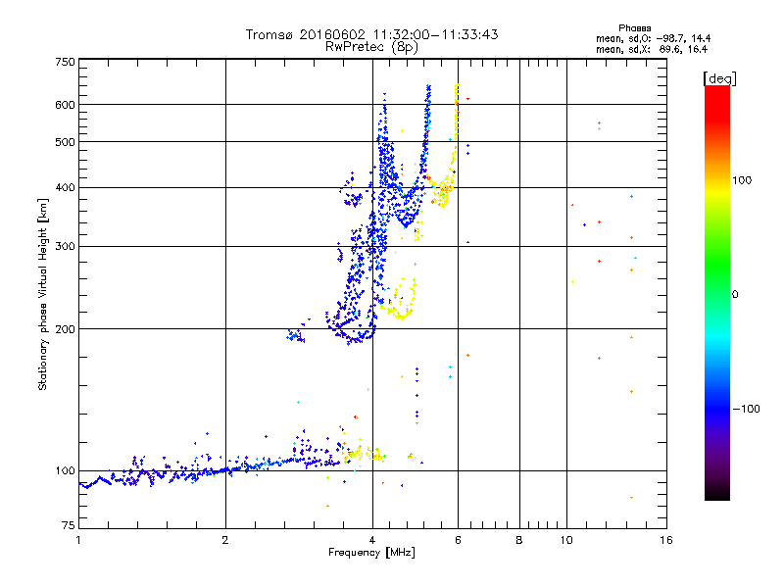Click the subtitle 'RwPretec (8p)'
The image size is (784, 588).
pos(371,47)
